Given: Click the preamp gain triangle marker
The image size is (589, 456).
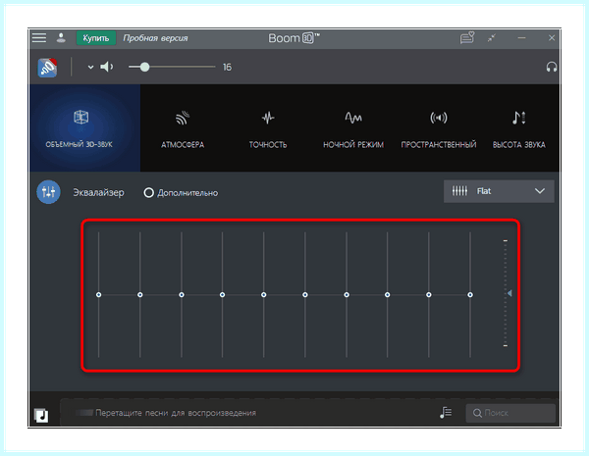Looking at the screenshot, I should point(509,293).
